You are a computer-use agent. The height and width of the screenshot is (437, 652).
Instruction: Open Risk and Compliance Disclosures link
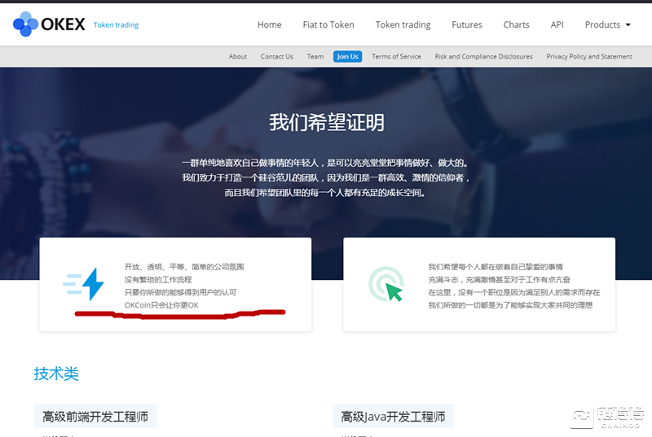tap(483, 56)
